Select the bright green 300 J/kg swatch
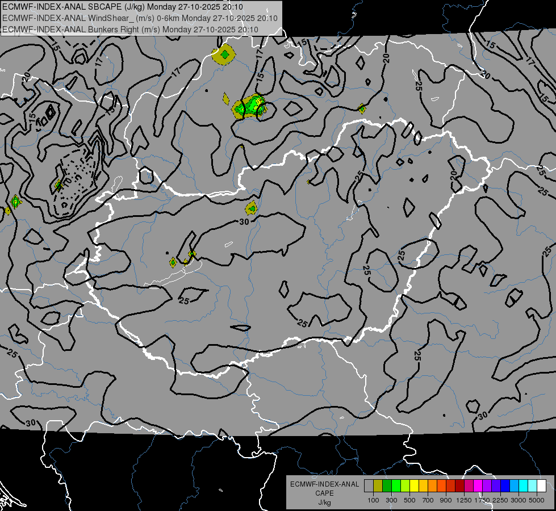The width and height of the screenshot is (556, 511). (396, 485)
